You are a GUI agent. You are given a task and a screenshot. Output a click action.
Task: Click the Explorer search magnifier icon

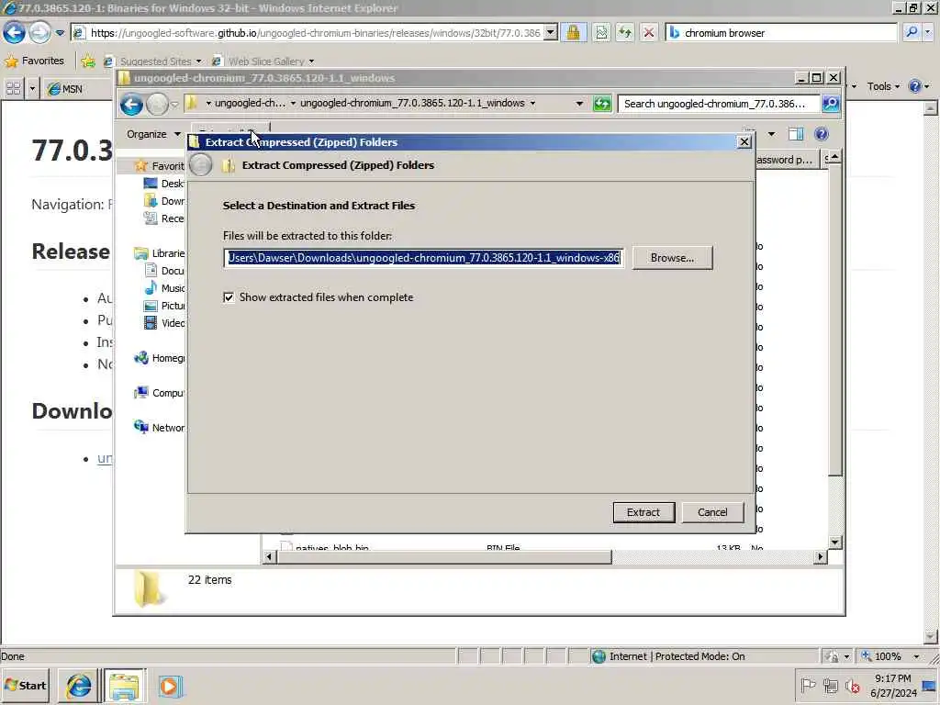pyautogui.click(x=830, y=104)
